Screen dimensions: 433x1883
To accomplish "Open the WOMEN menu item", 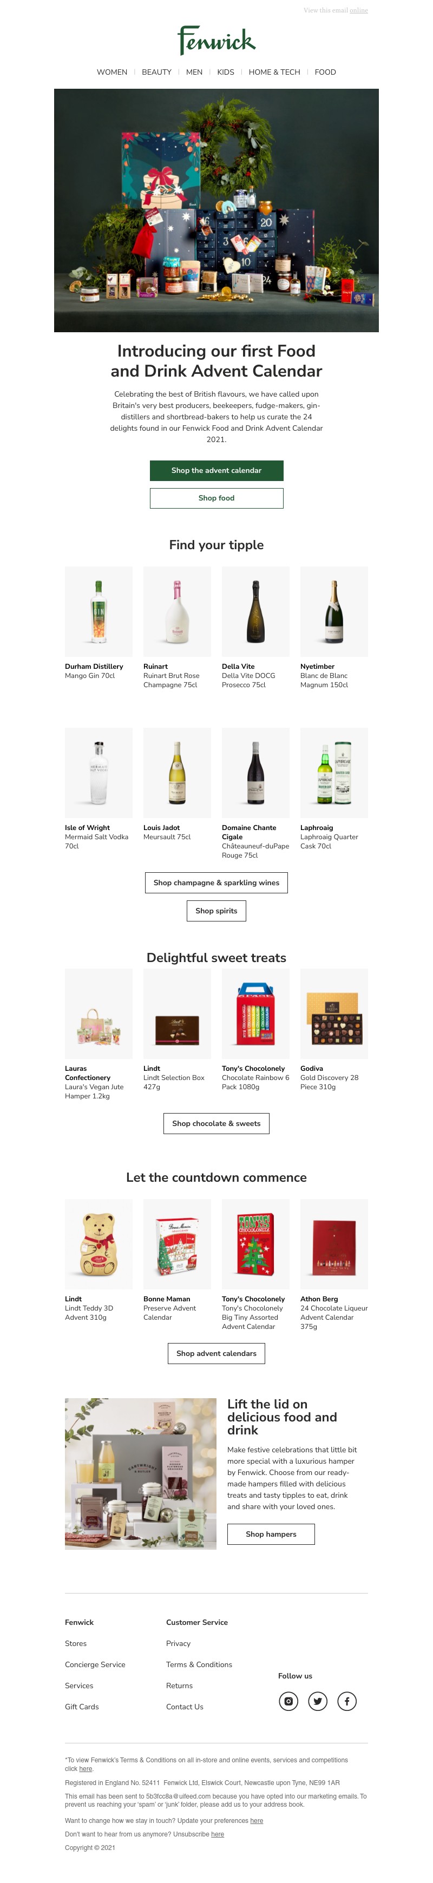I will pyautogui.click(x=112, y=73).
